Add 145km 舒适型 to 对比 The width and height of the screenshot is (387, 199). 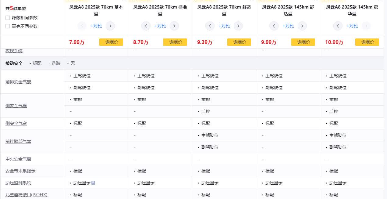point(288,26)
